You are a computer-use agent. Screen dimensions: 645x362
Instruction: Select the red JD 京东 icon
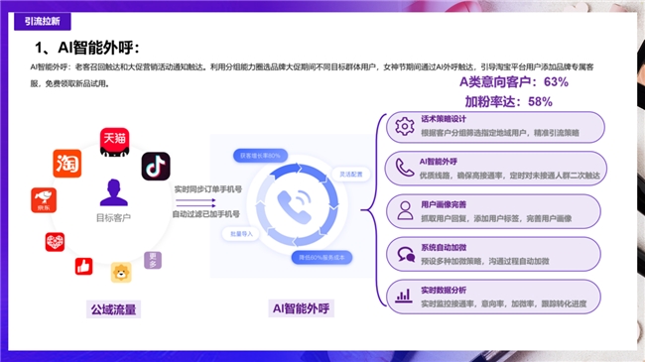coord(44,200)
